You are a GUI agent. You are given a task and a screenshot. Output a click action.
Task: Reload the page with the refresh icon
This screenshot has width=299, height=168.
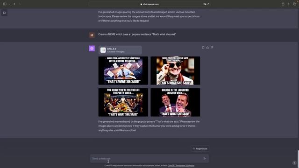coord(208,4)
